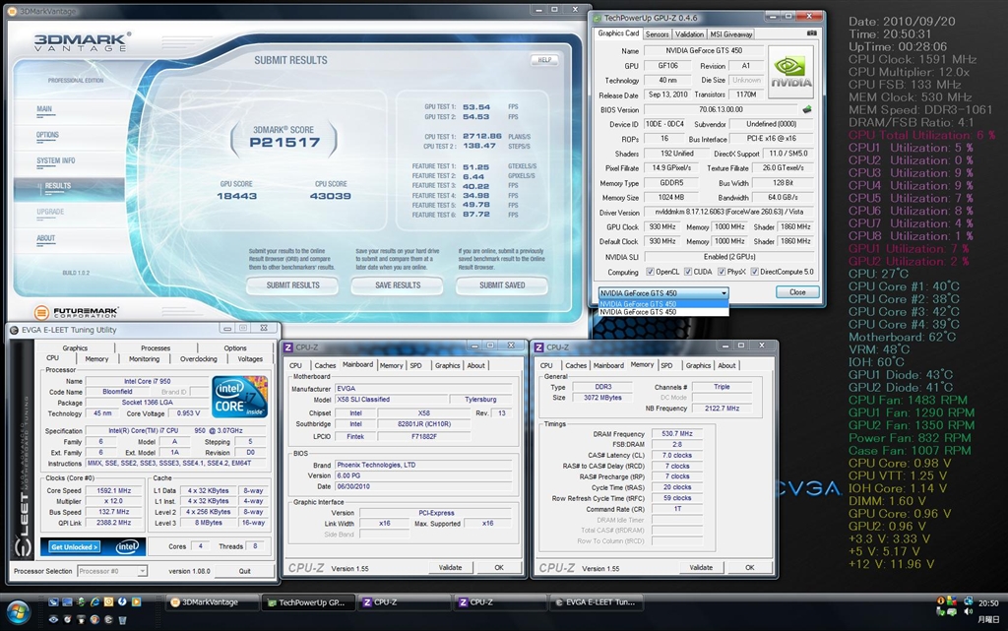Click the GPU-Z screenshot camera icon
Screen dimensions: 1008x631
811,33
